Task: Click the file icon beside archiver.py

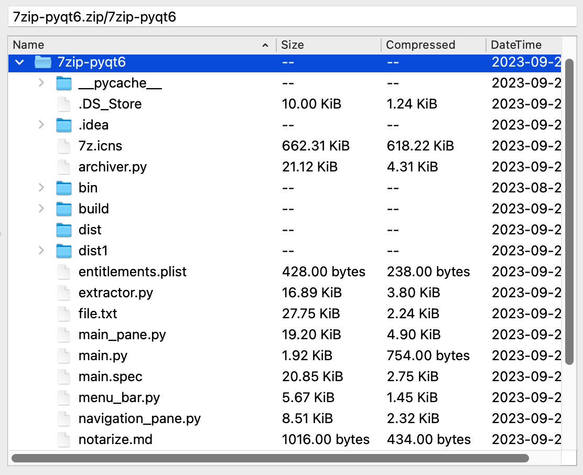Action: tap(63, 167)
